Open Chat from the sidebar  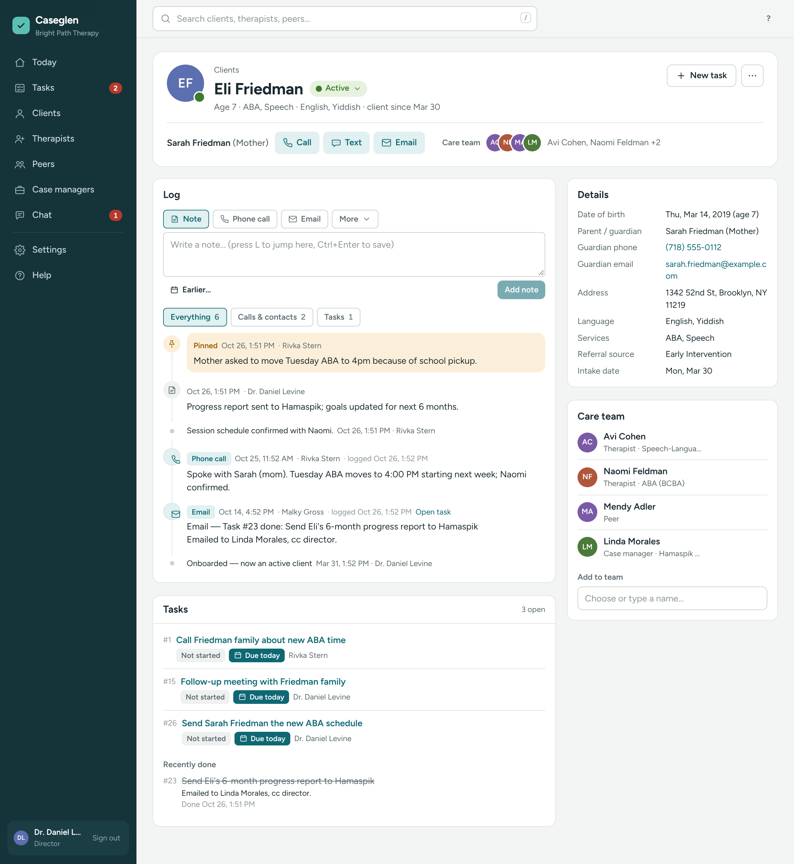tap(68, 215)
